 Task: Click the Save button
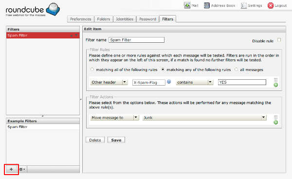tap(116, 140)
